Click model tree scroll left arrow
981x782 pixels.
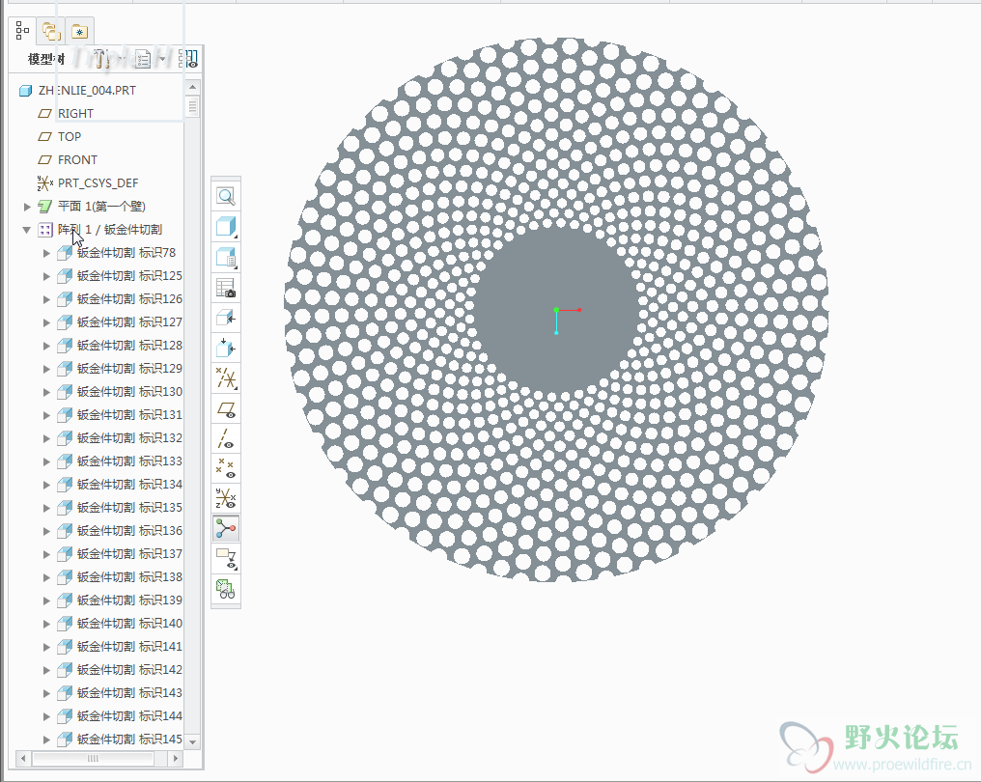point(23,758)
